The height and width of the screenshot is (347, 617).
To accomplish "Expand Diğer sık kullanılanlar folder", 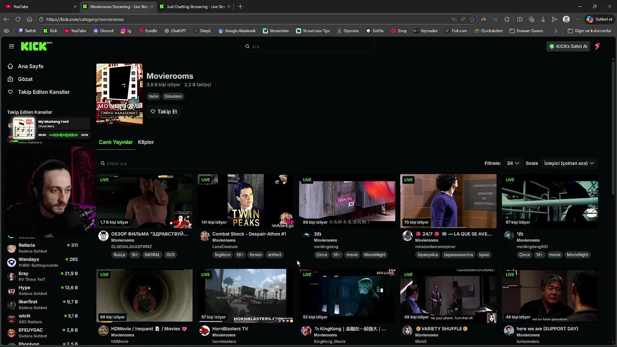I will pyautogui.click(x=589, y=31).
